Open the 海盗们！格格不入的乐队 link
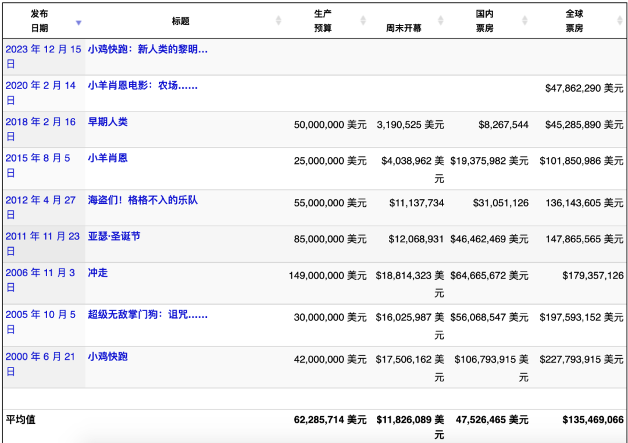The image size is (628, 443). [142, 200]
